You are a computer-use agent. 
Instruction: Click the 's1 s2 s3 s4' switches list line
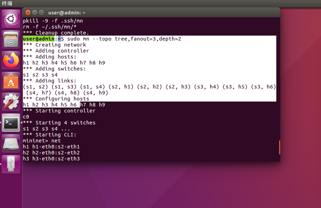click(x=40, y=75)
